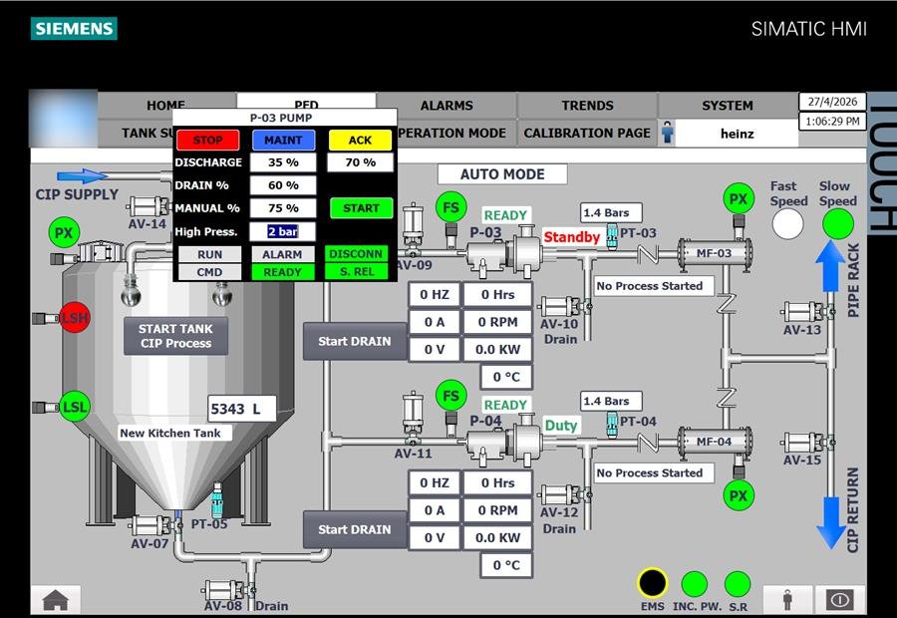Click the High Press. 2 bar field
Viewport: 897px width, 618px height.
pyautogui.click(x=283, y=231)
